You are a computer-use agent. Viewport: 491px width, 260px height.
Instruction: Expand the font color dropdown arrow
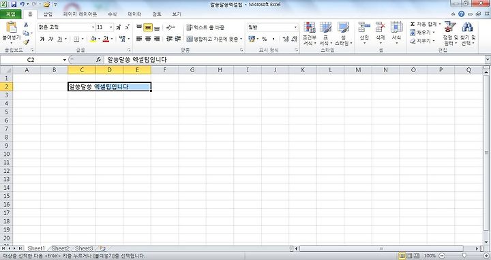[x=112, y=39]
